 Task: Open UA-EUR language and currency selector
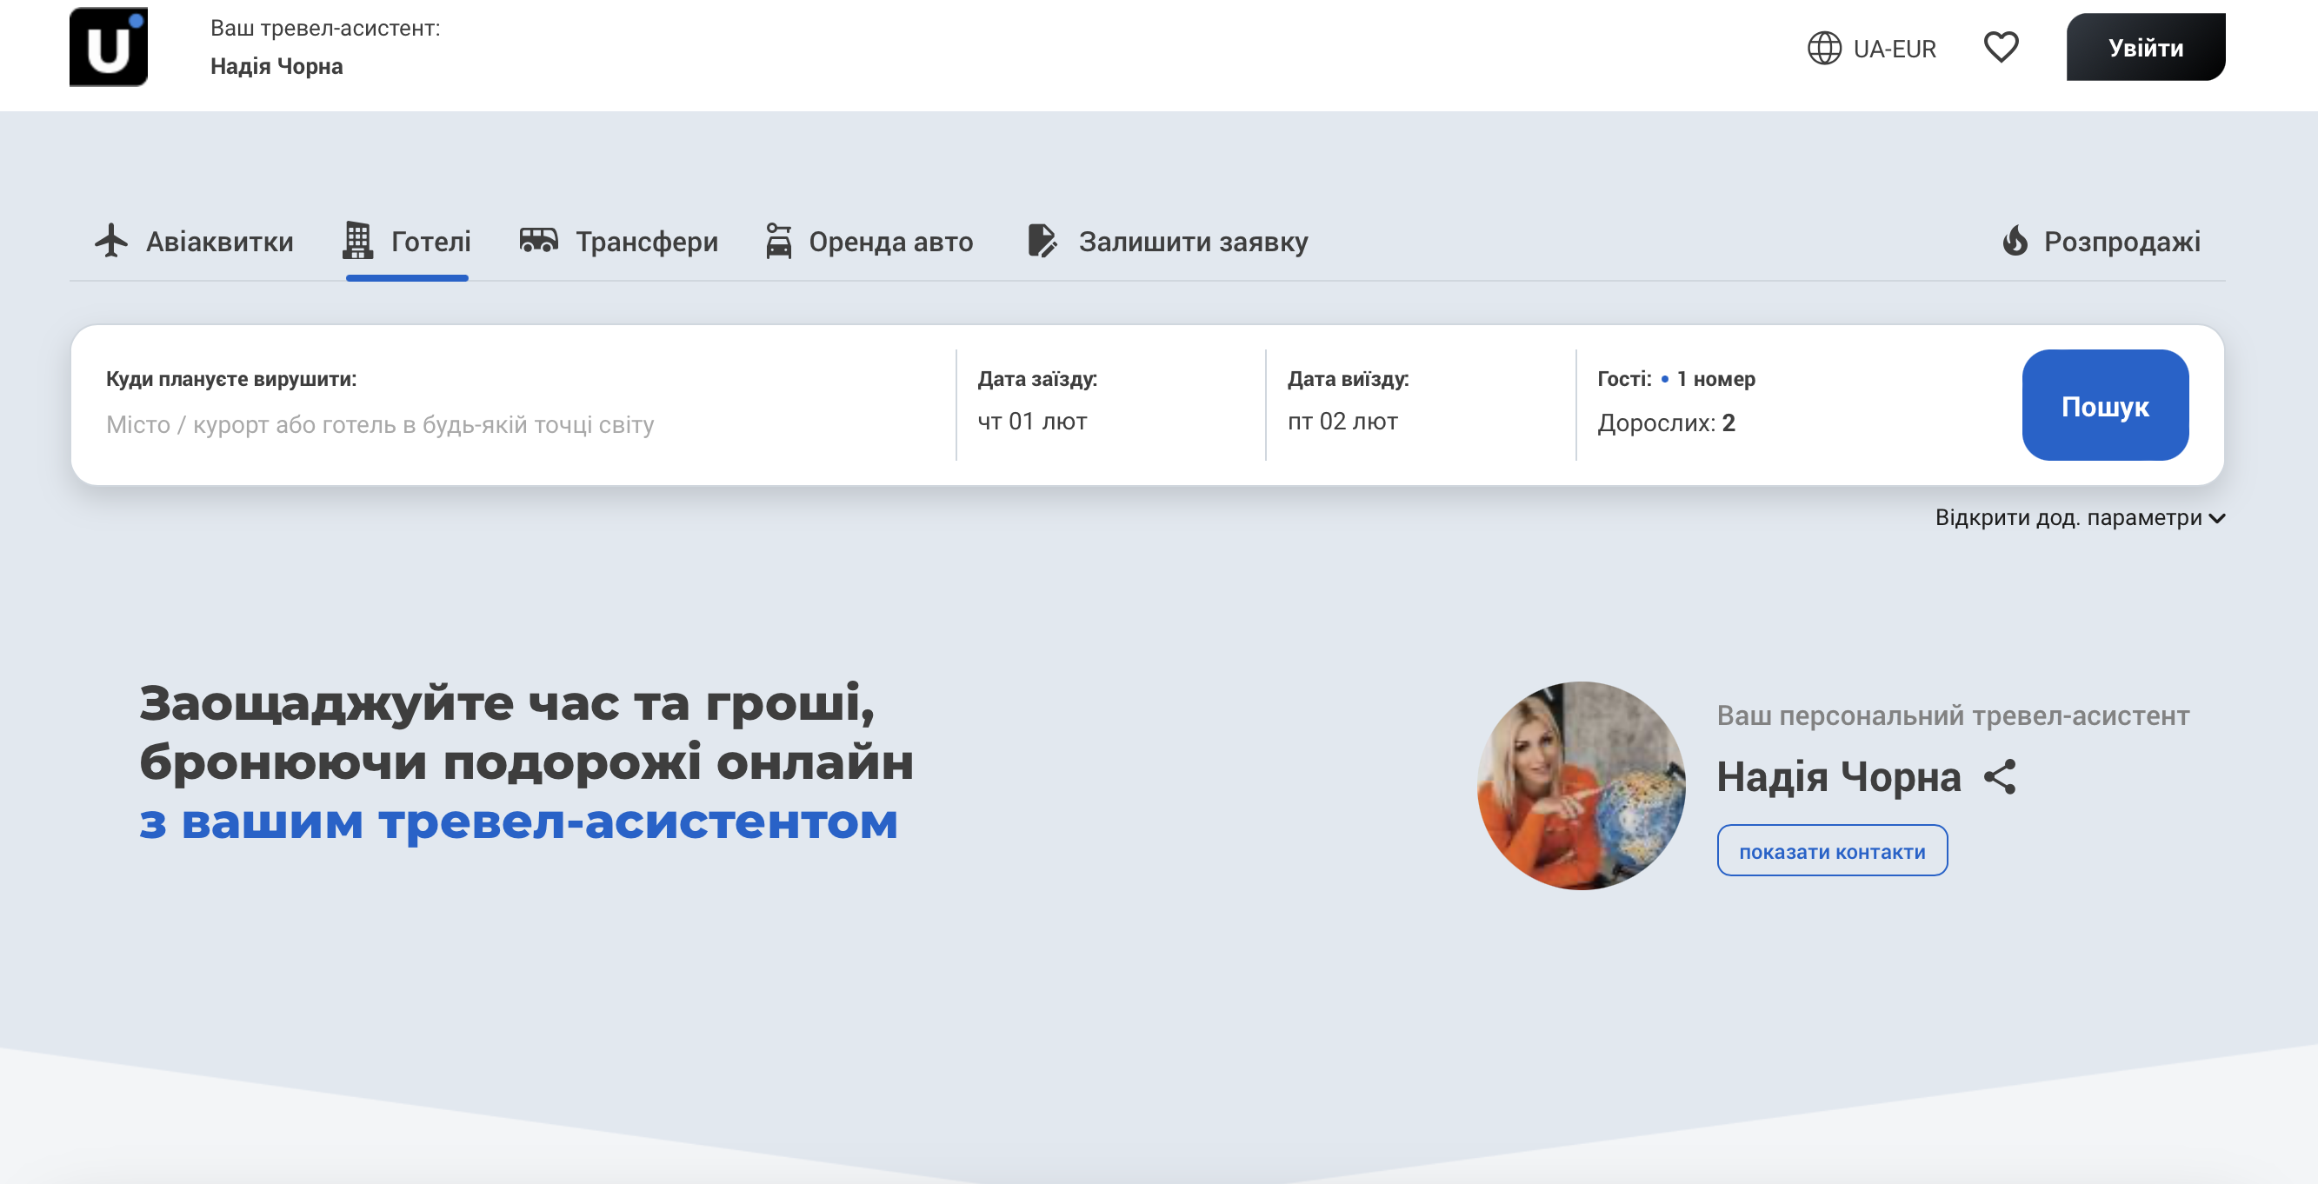pos(1872,49)
